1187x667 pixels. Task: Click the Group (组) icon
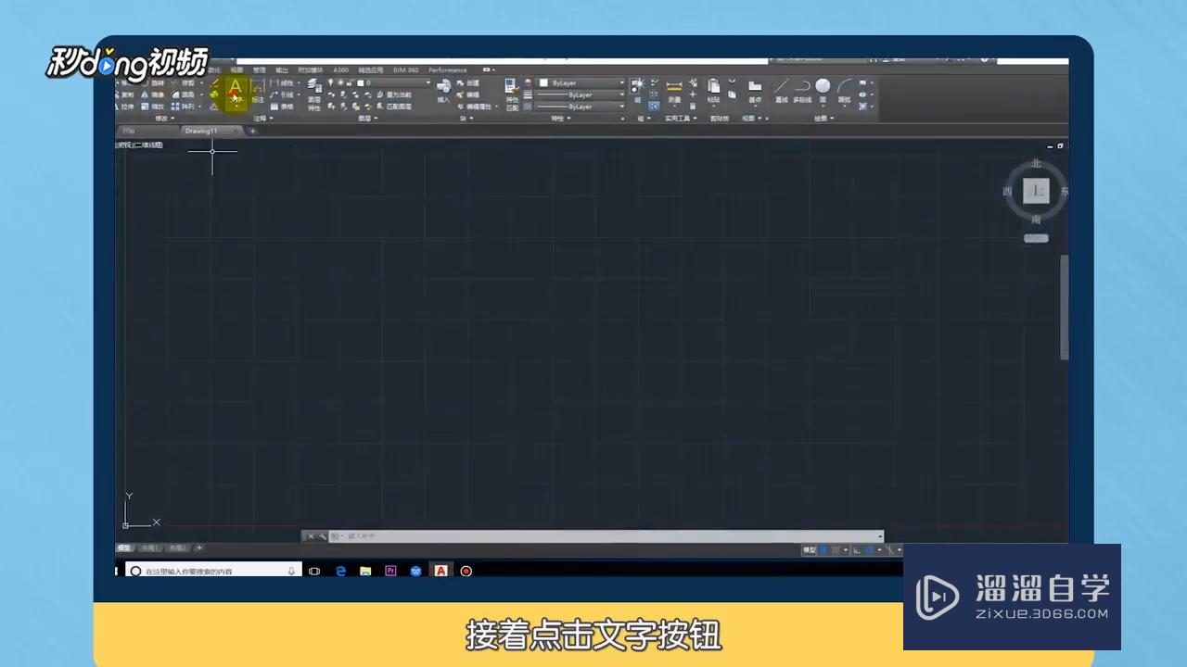pyautogui.click(x=637, y=90)
